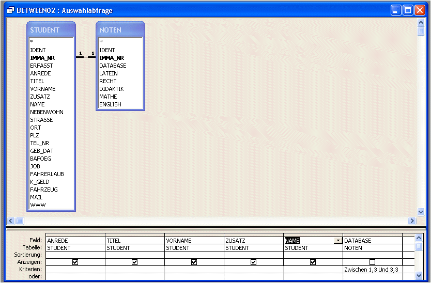The image size is (431, 283).
Task: Click the horizontal scrollbar thumb in the table pane
Action: (20, 221)
